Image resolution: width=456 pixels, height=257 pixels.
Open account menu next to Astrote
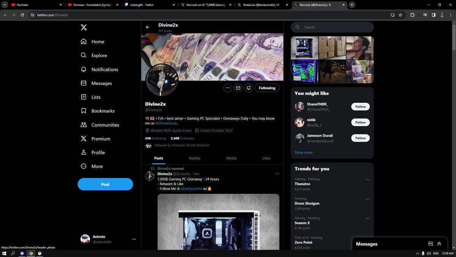click(134, 239)
